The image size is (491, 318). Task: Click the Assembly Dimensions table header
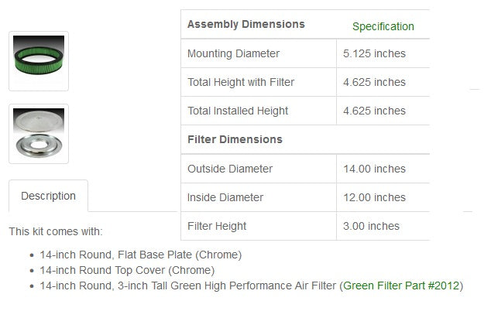pyautogui.click(x=246, y=24)
